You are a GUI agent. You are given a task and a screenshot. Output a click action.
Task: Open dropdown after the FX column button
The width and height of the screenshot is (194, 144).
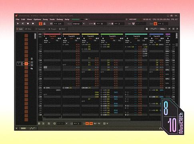107,124
